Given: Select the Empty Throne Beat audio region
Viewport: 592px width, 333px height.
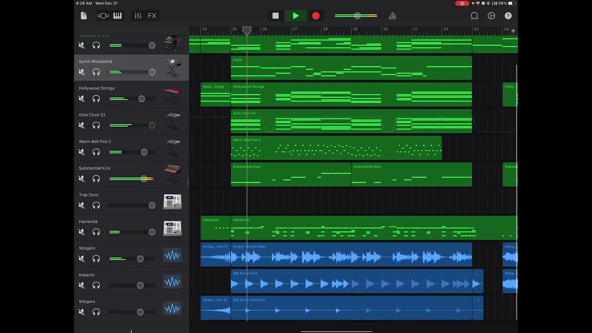Looking at the screenshot, I should pos(351,255).
